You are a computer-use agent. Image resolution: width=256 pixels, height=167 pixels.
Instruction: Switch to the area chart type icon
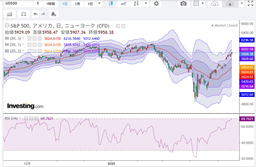tap(123, 3)
